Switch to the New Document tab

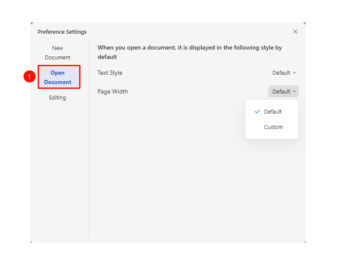click(57, 53)
